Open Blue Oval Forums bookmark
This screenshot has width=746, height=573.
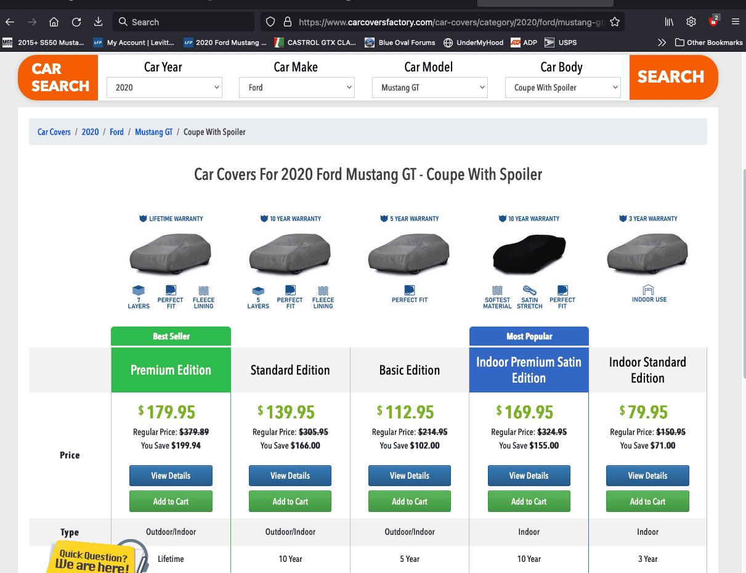(400, 43)
